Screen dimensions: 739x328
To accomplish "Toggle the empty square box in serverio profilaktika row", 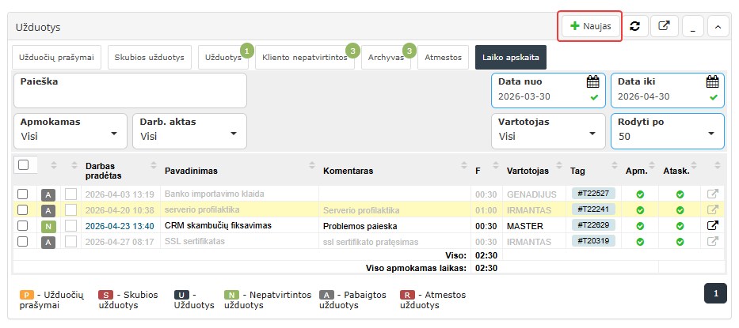I will pyautogui.click(x=70, y=210).
